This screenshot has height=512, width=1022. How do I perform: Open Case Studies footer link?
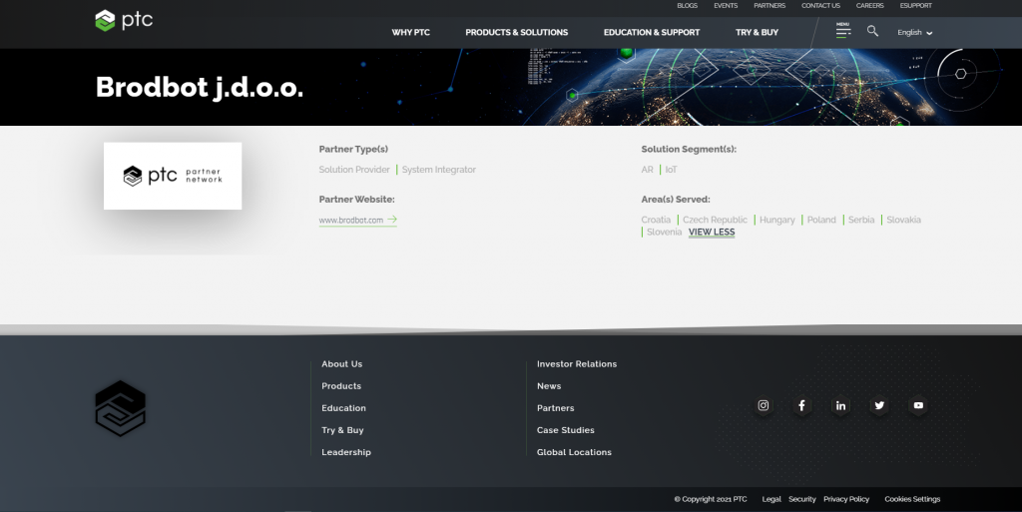(566, 430)
